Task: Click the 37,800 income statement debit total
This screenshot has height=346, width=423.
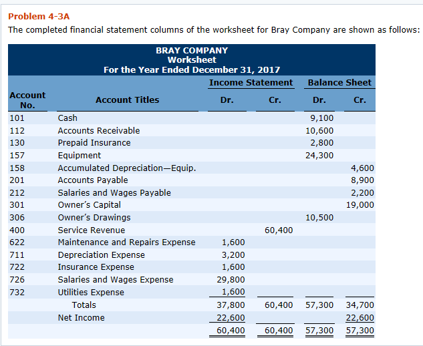Action: point(231,305)
